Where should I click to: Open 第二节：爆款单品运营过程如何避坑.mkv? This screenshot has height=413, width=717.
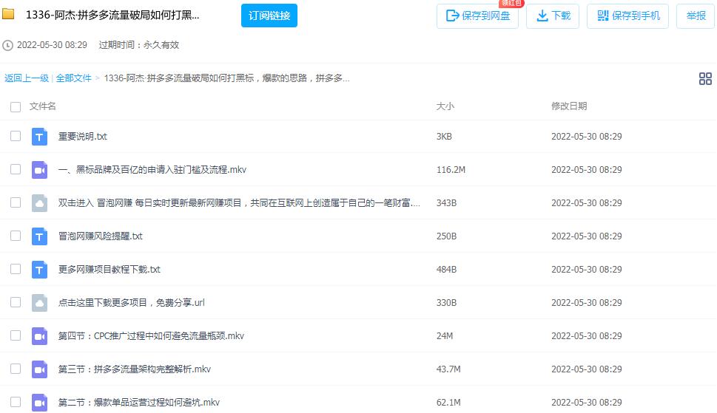click(x=139, y=403)
